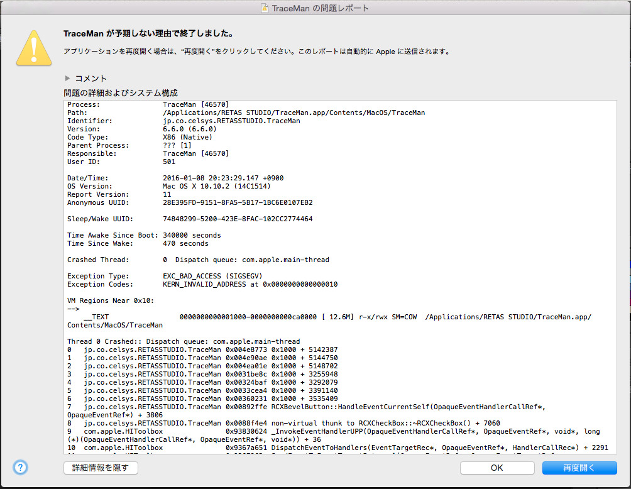The width and height of the screenshot is (631, 489).
Task: Click stack frame 7 RCXBevelButton::HandleEventCurrentSelf
Action: coord(306,411)
